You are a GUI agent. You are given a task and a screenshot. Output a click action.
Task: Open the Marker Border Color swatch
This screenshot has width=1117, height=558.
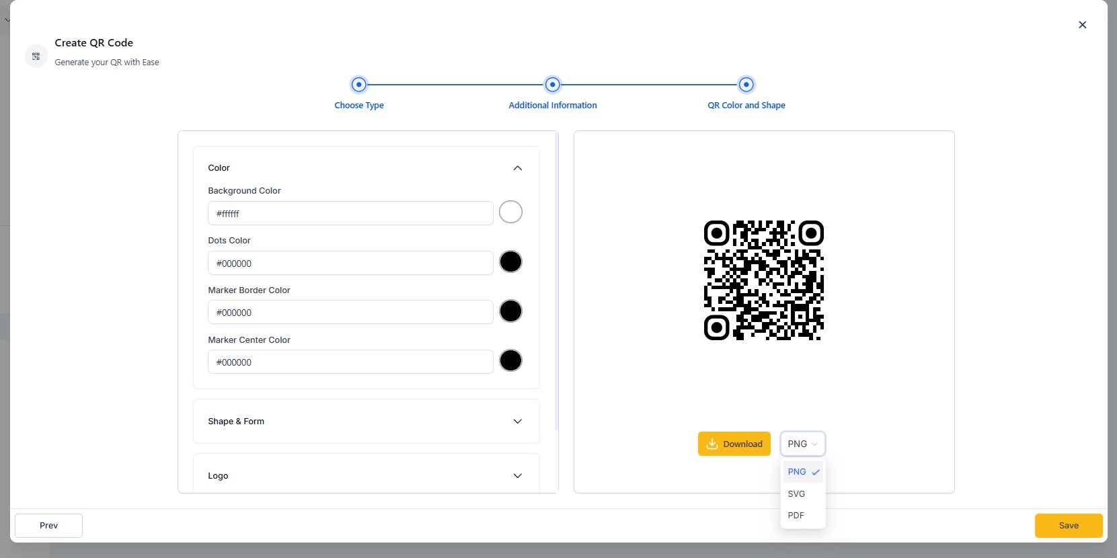[x=510, y=311]
